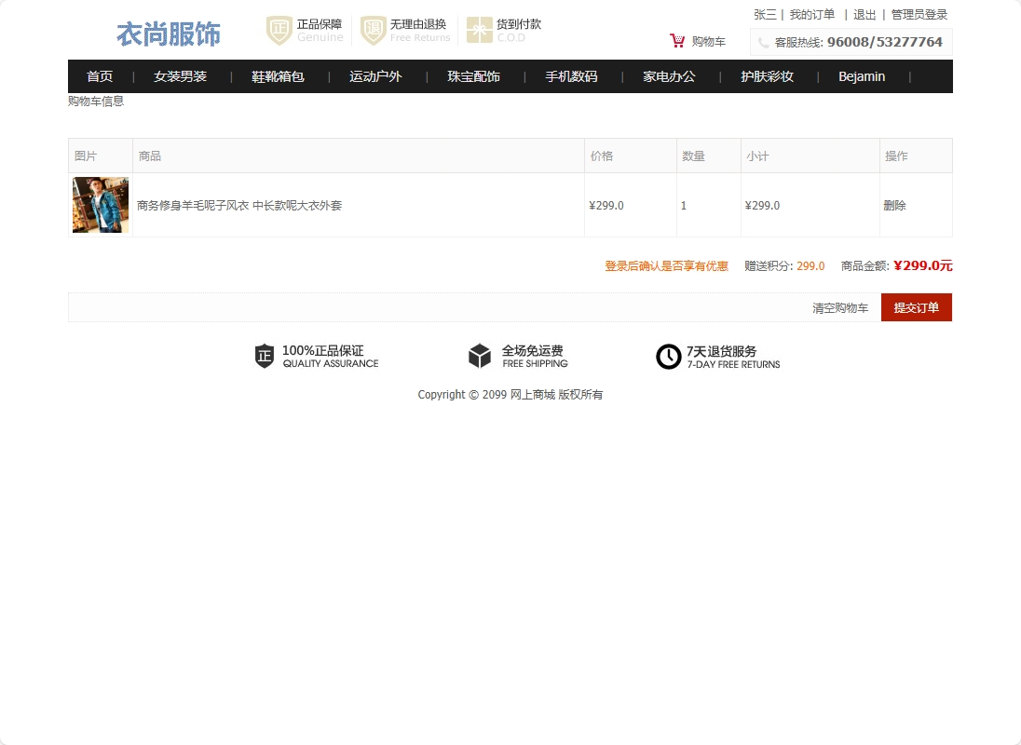This screenshot has height=745, width=1021.
Task: Click the Free Returns shield icon
Action: click(373, 30)
